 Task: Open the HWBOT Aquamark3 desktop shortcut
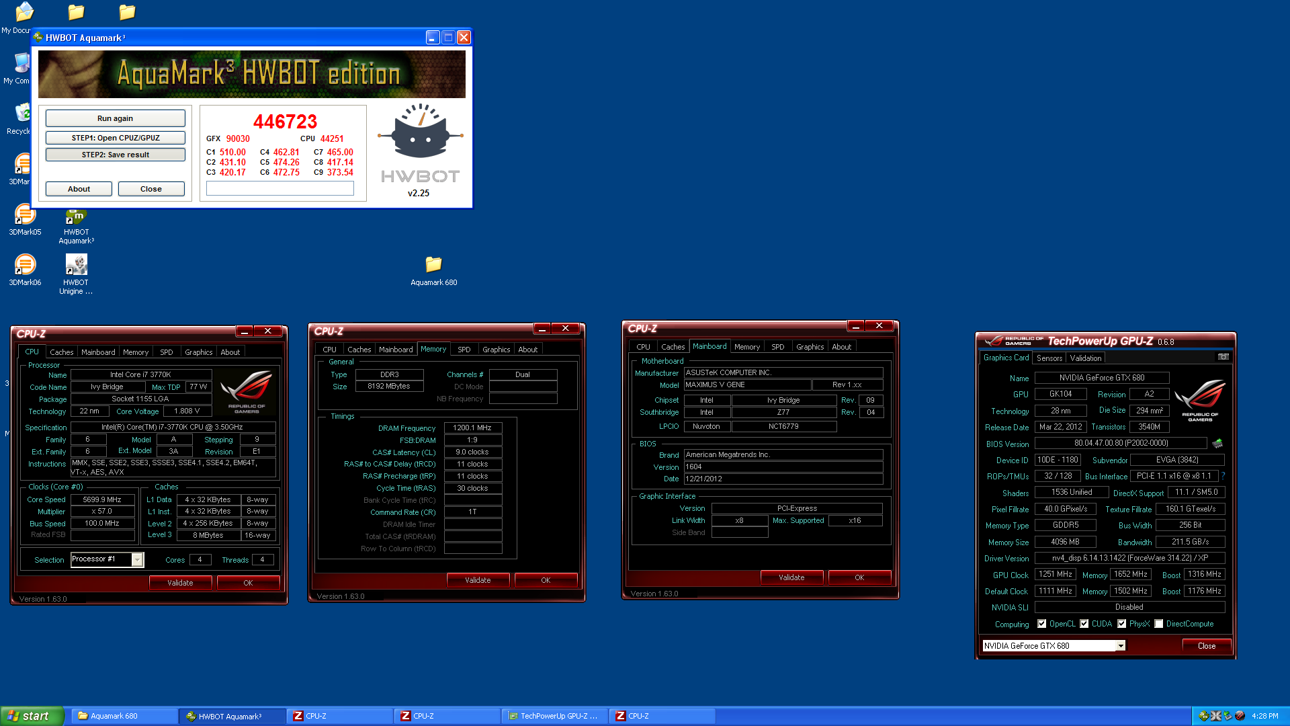click(76, 225)
